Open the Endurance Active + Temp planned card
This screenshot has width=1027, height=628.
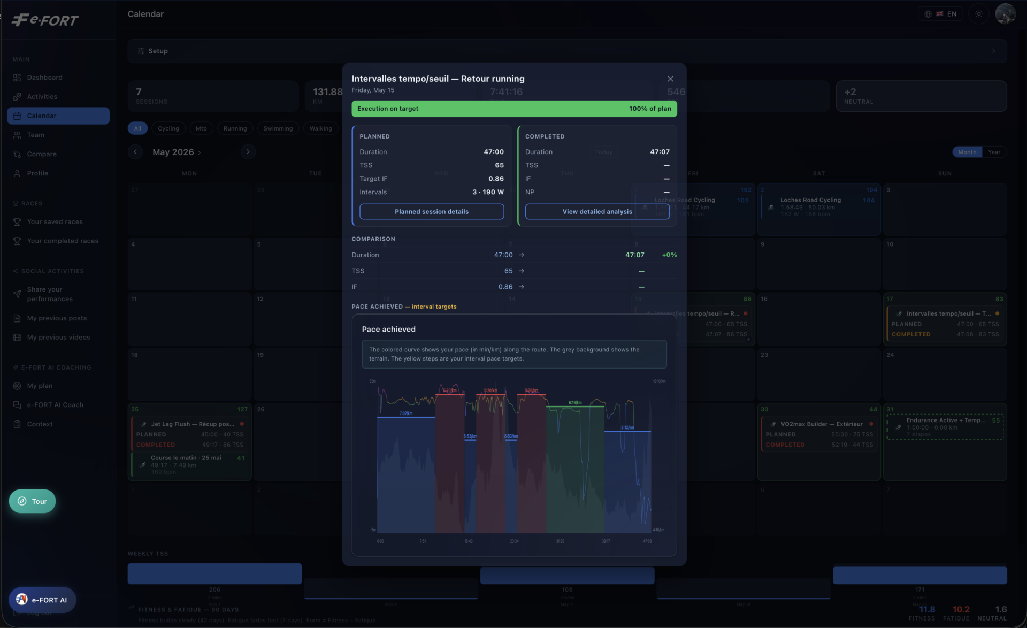[x=945, y=427]
